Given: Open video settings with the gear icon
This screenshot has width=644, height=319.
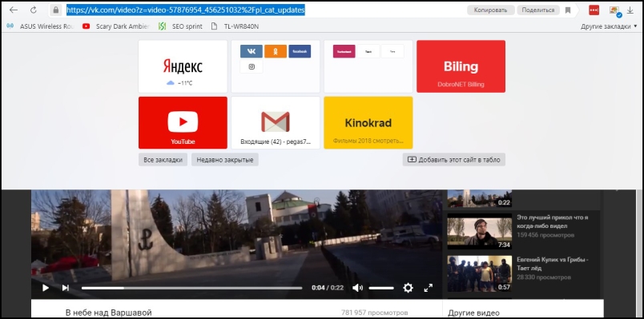Looking at the screenshot, I should click(x=408, y=288).
